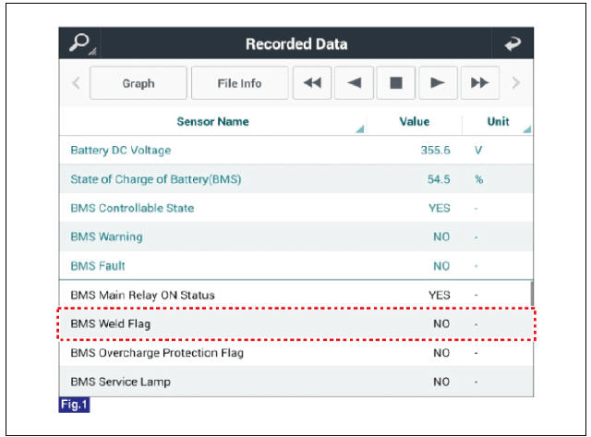Image resolution: width=591 pixels, height=437 pixels.
Task: Open the Graph view
Action: (x=139, y=83)
